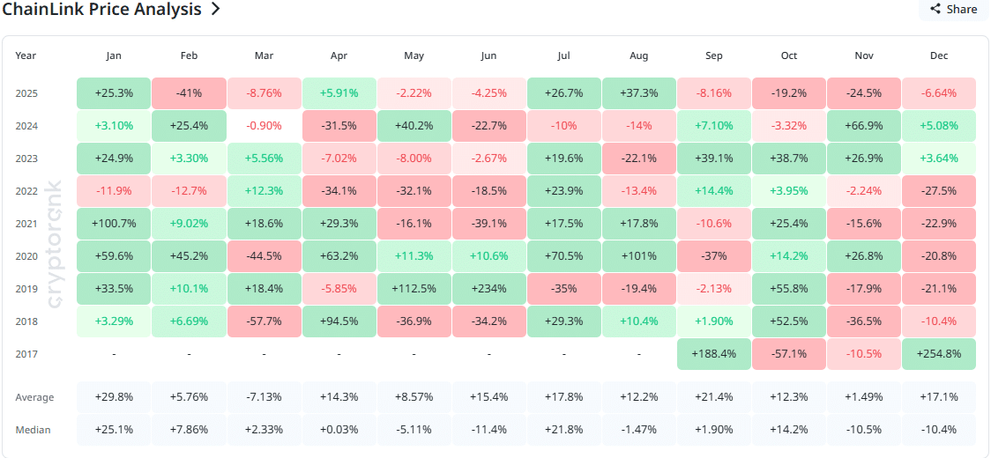This screenshot has width=991, height=458.
Task: Select the +234% June 2019 cell
Action: 489,289
